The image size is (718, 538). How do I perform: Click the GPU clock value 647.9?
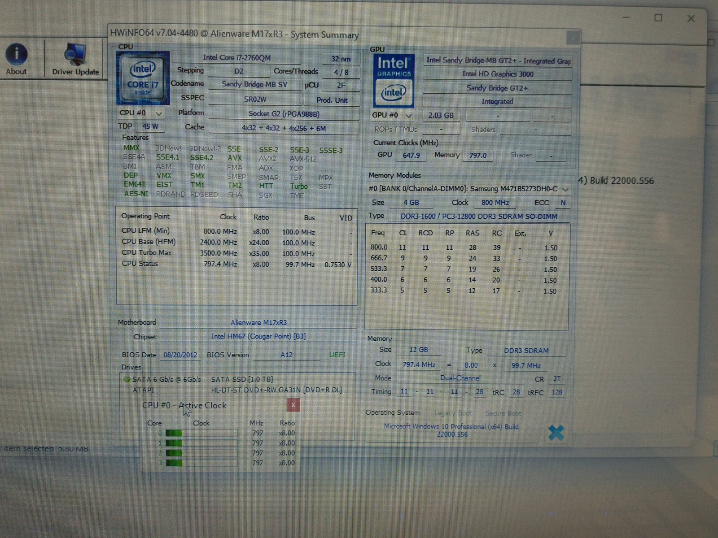click(411, 156)
